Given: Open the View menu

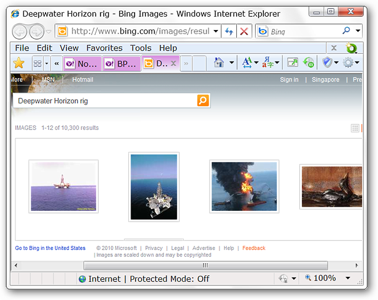Looking at the screenshot, I should coord(69,48).
